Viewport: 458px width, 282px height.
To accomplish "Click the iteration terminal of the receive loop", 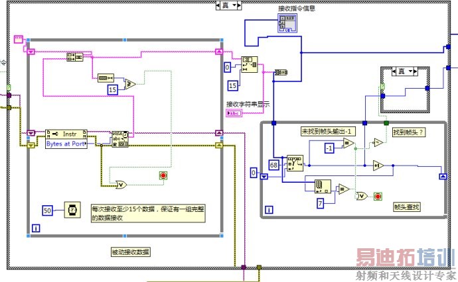I will click(x=36, y=228).
